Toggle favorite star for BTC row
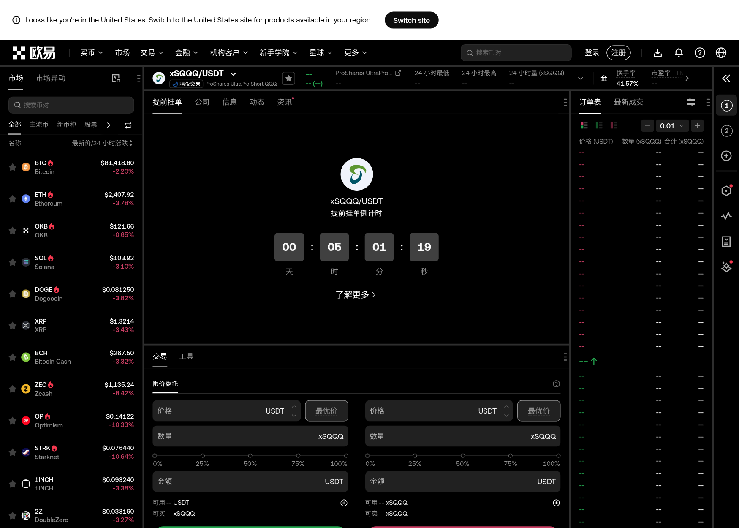The height and width of the screenshot is (528, 739). (x=13, y=167)
